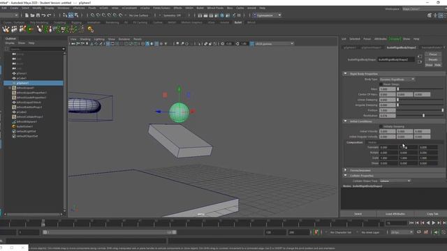Click the play backwards button
Image resolution: width=447 pixels, height=251 pixels.
(x=428, y=223)
